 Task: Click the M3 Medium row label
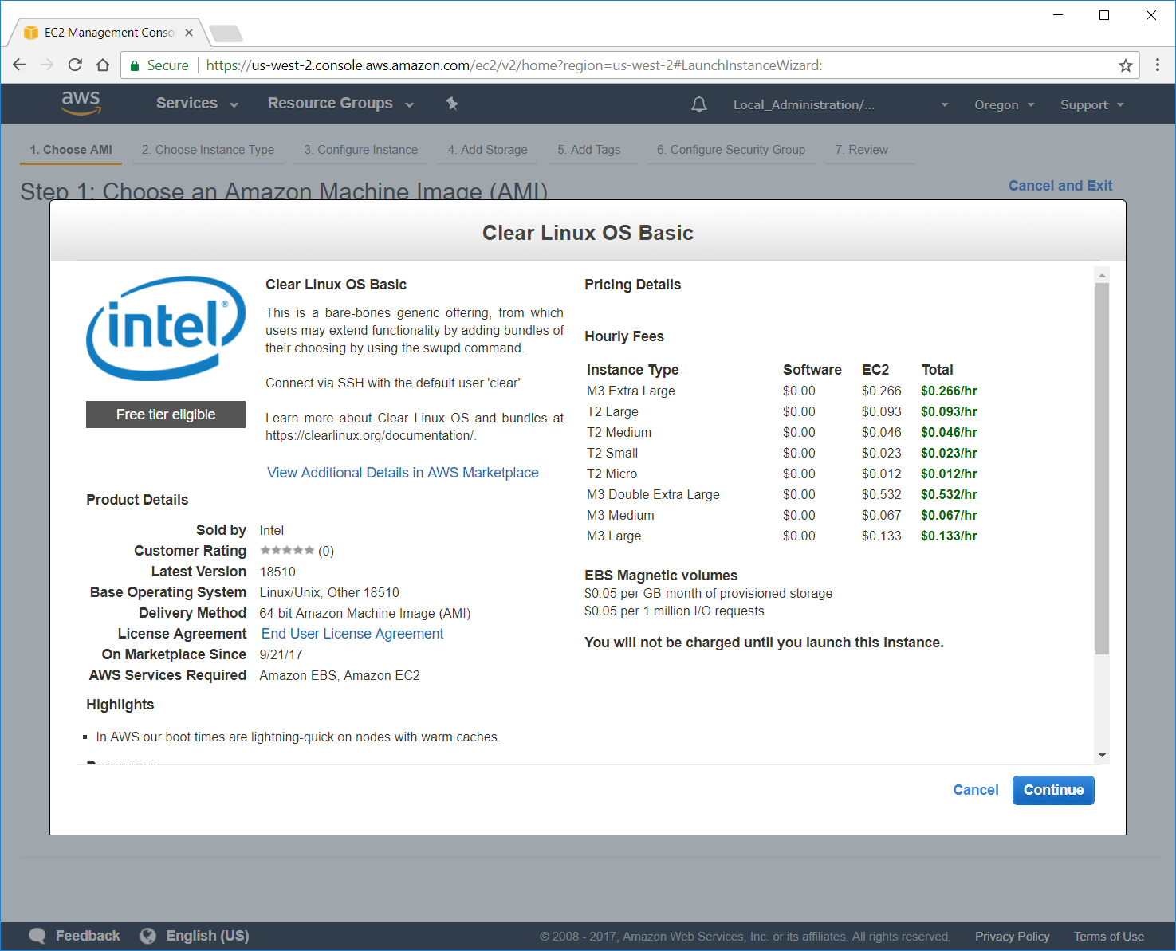[620, 515]
